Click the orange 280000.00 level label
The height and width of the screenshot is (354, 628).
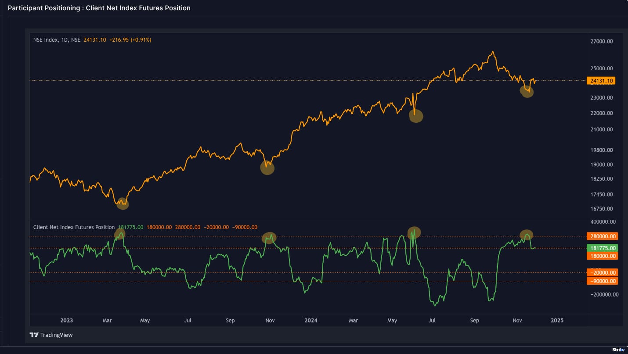[x=602, y=236]
